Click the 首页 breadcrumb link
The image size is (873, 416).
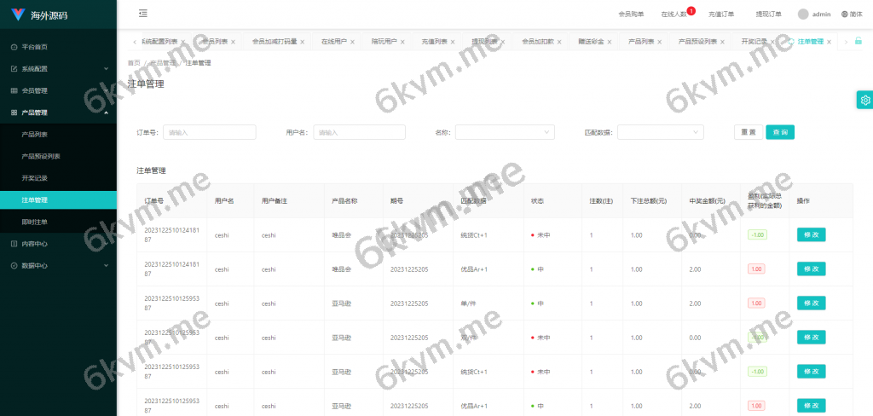click(x=134, y=63)
